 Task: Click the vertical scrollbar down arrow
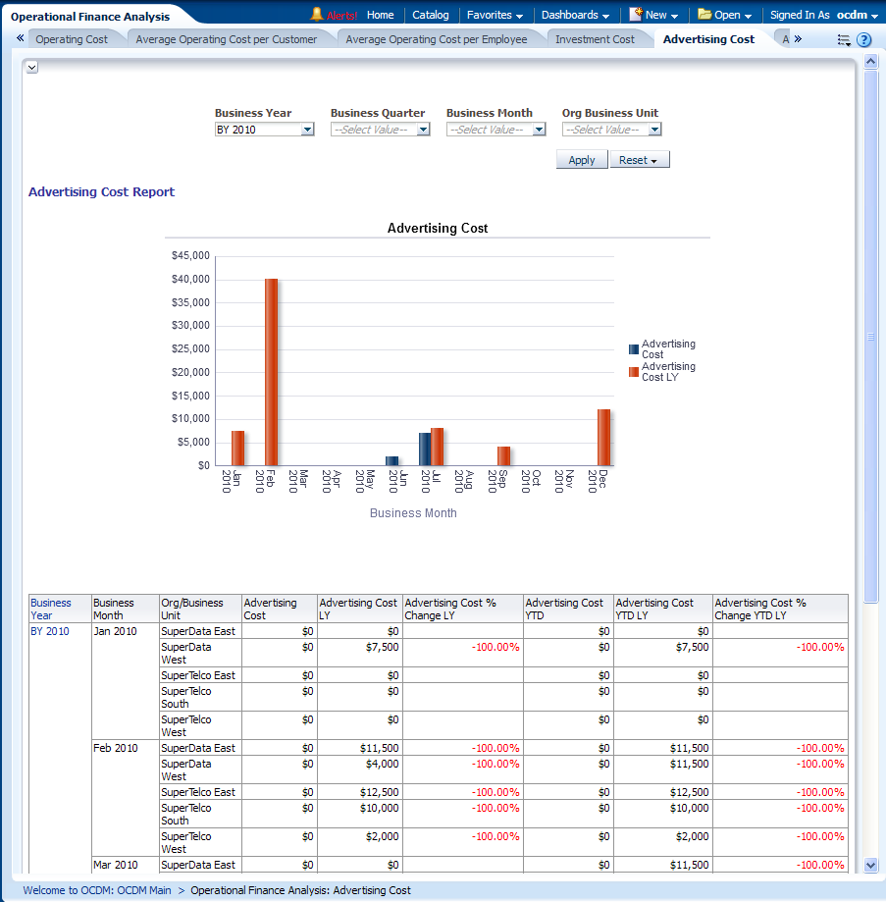tap(870, 865)
